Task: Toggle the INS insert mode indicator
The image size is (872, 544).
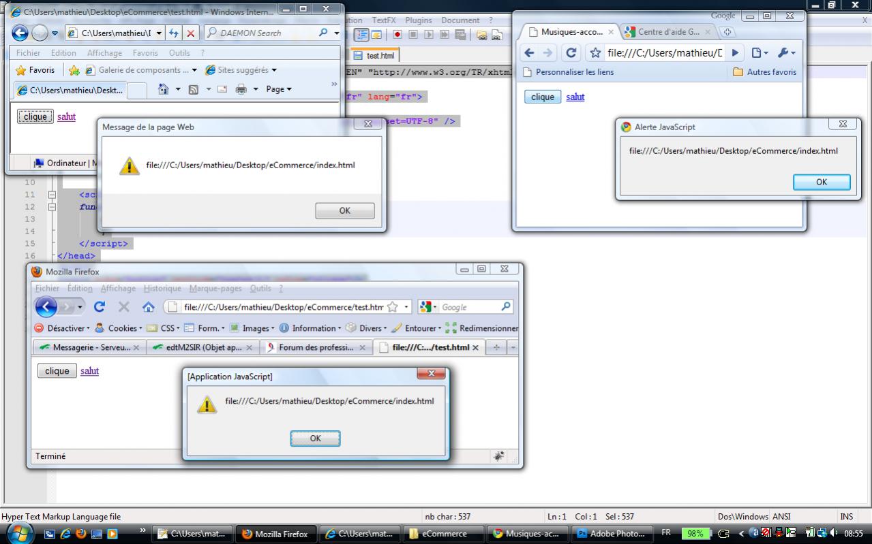Action: pyautogui.click(x=847, y=517)
